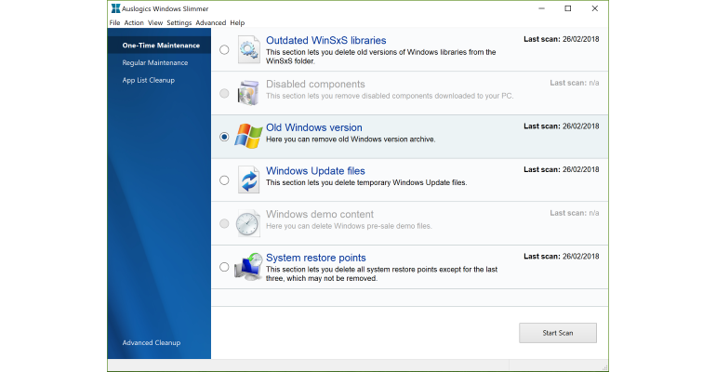
Task: Select the Outdated WinSxS libraries radio button
Action: (x=224, y=49)
